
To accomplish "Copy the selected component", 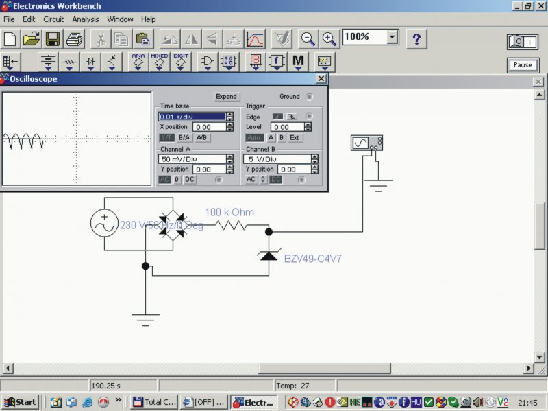I will pos(122,38).
